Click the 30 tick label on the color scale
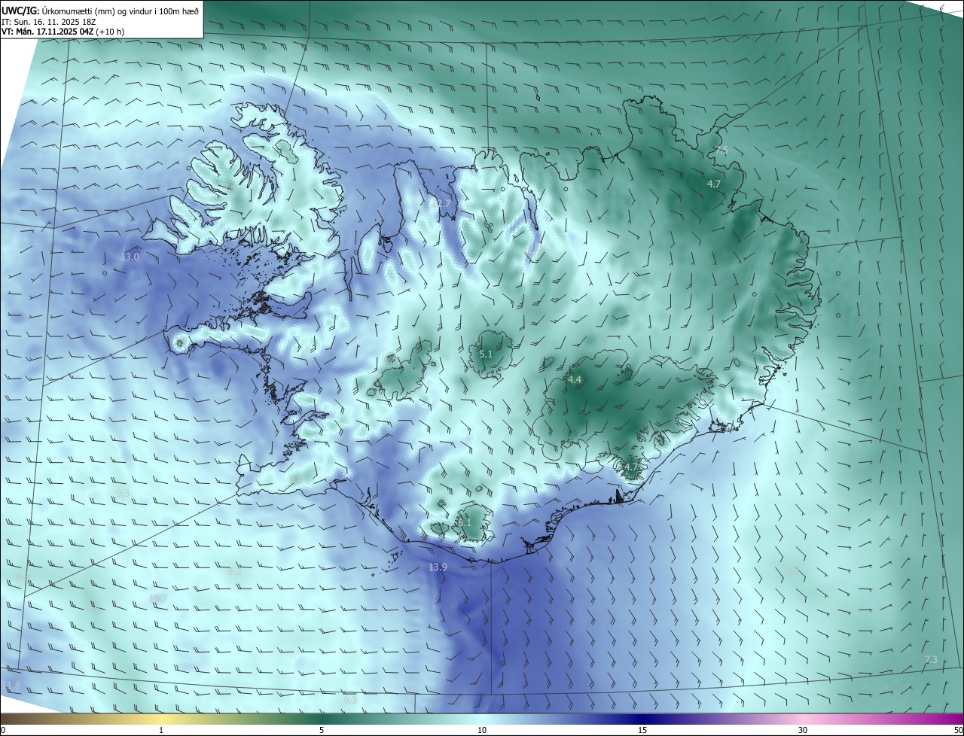Screen dimensions: 964x736 pyautogui.click(x=803, y=730)
